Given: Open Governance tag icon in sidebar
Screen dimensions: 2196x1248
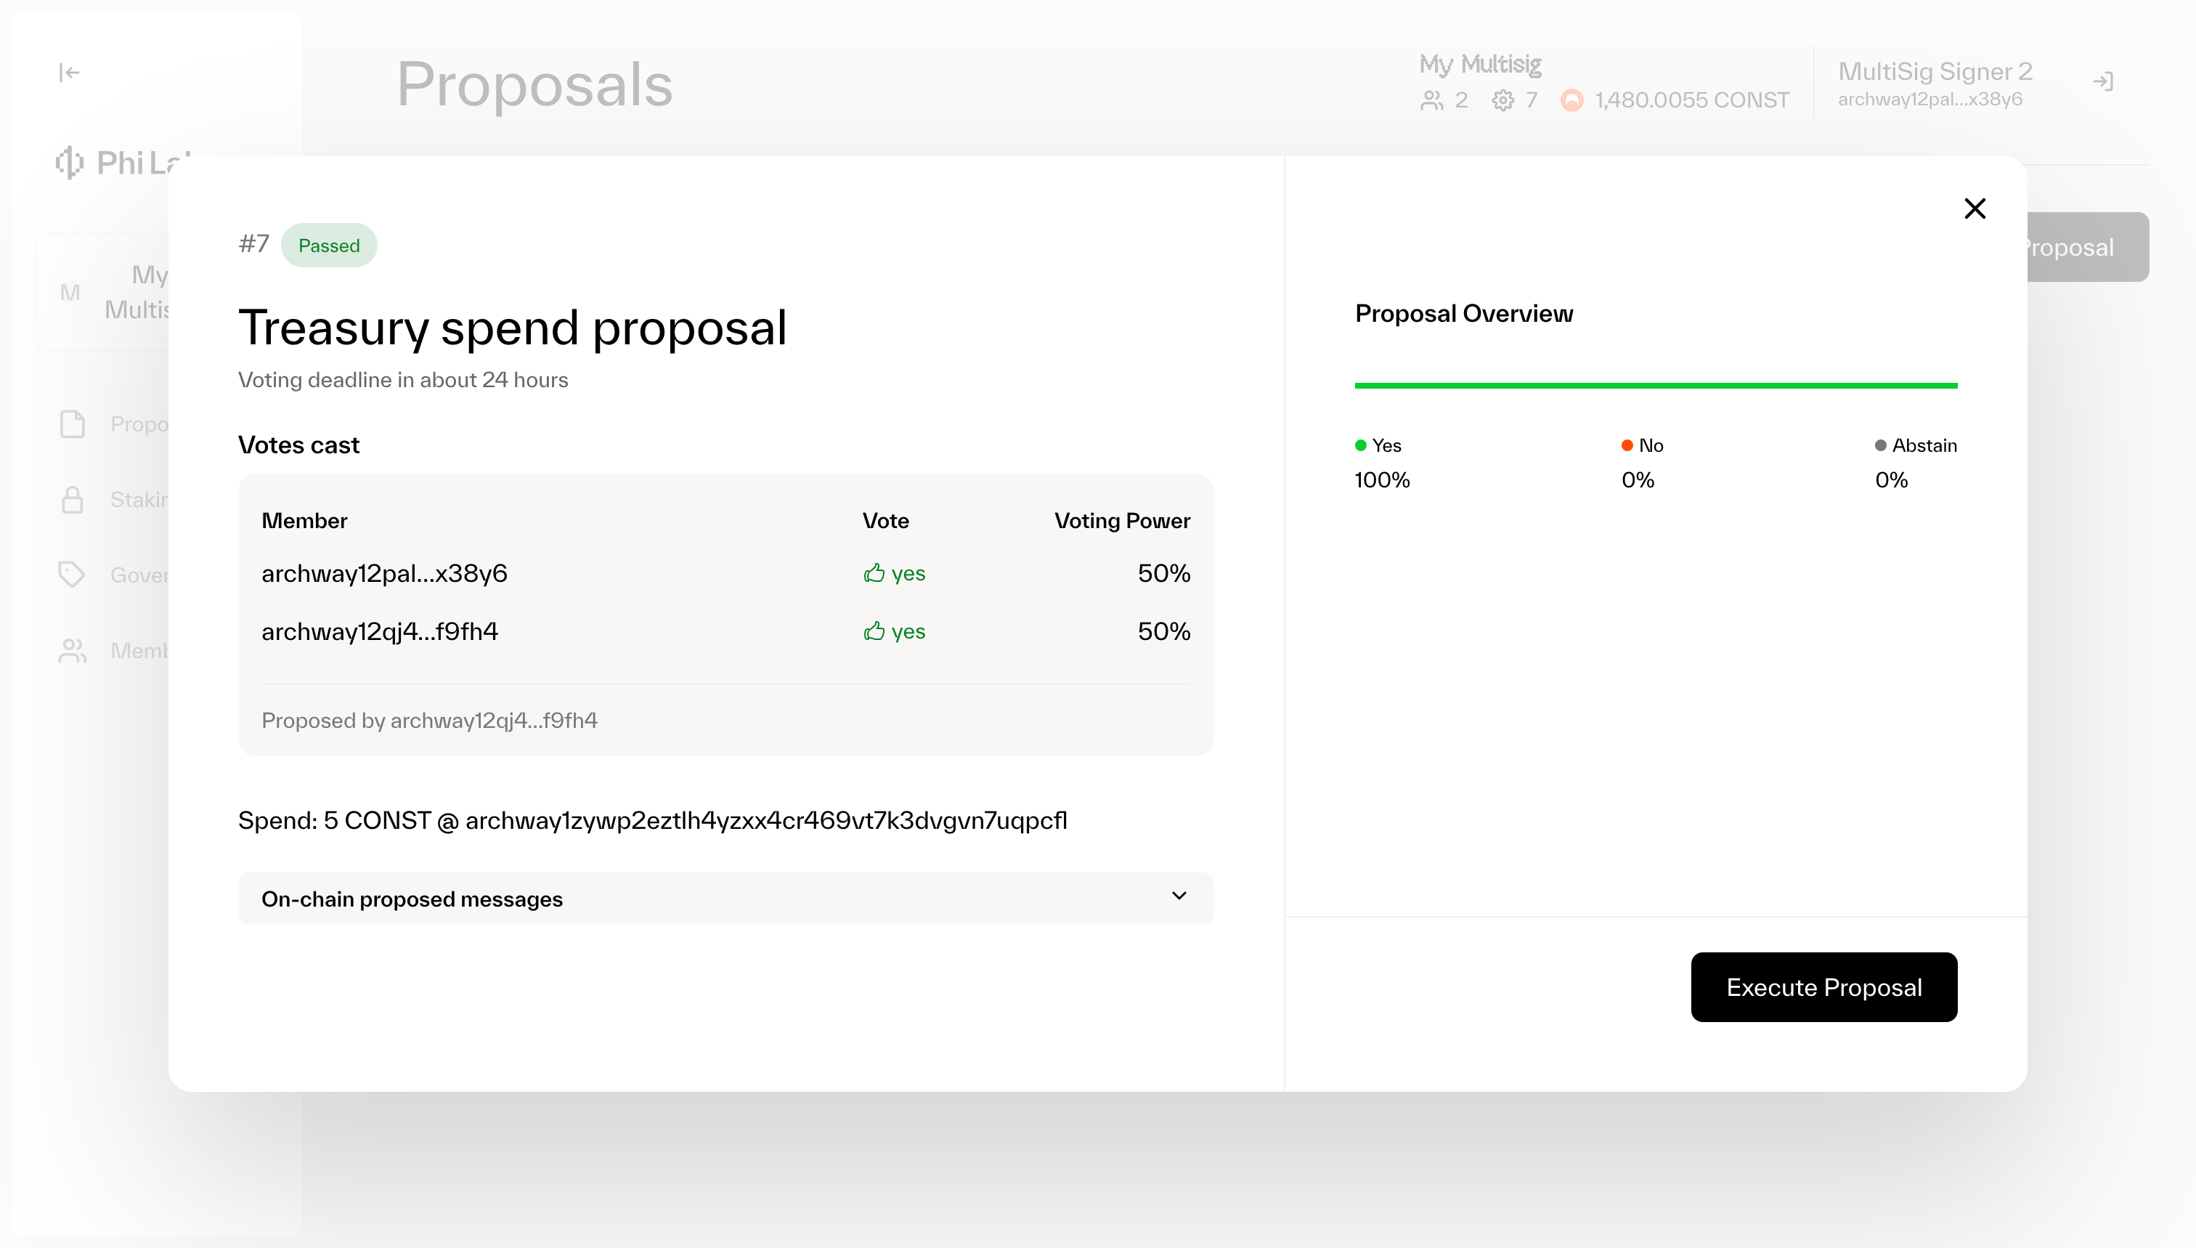Looking at the screenshot, I should (73, 575).
